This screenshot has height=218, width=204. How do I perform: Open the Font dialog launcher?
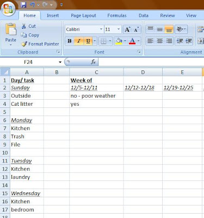click(139, 52)
